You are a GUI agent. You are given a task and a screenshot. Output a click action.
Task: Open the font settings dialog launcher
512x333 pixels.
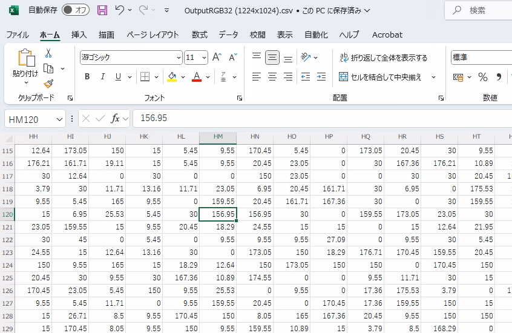pos(240,98)
